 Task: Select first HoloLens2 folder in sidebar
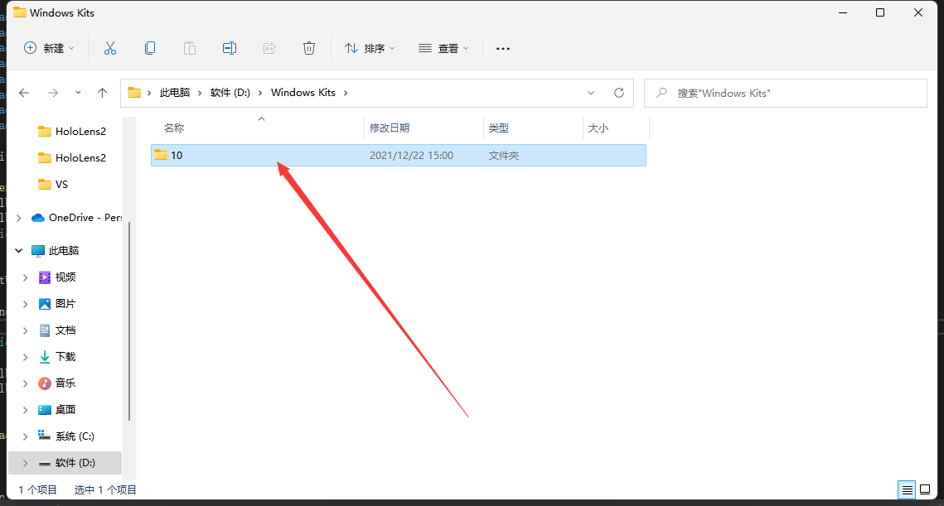pos(71,131)
